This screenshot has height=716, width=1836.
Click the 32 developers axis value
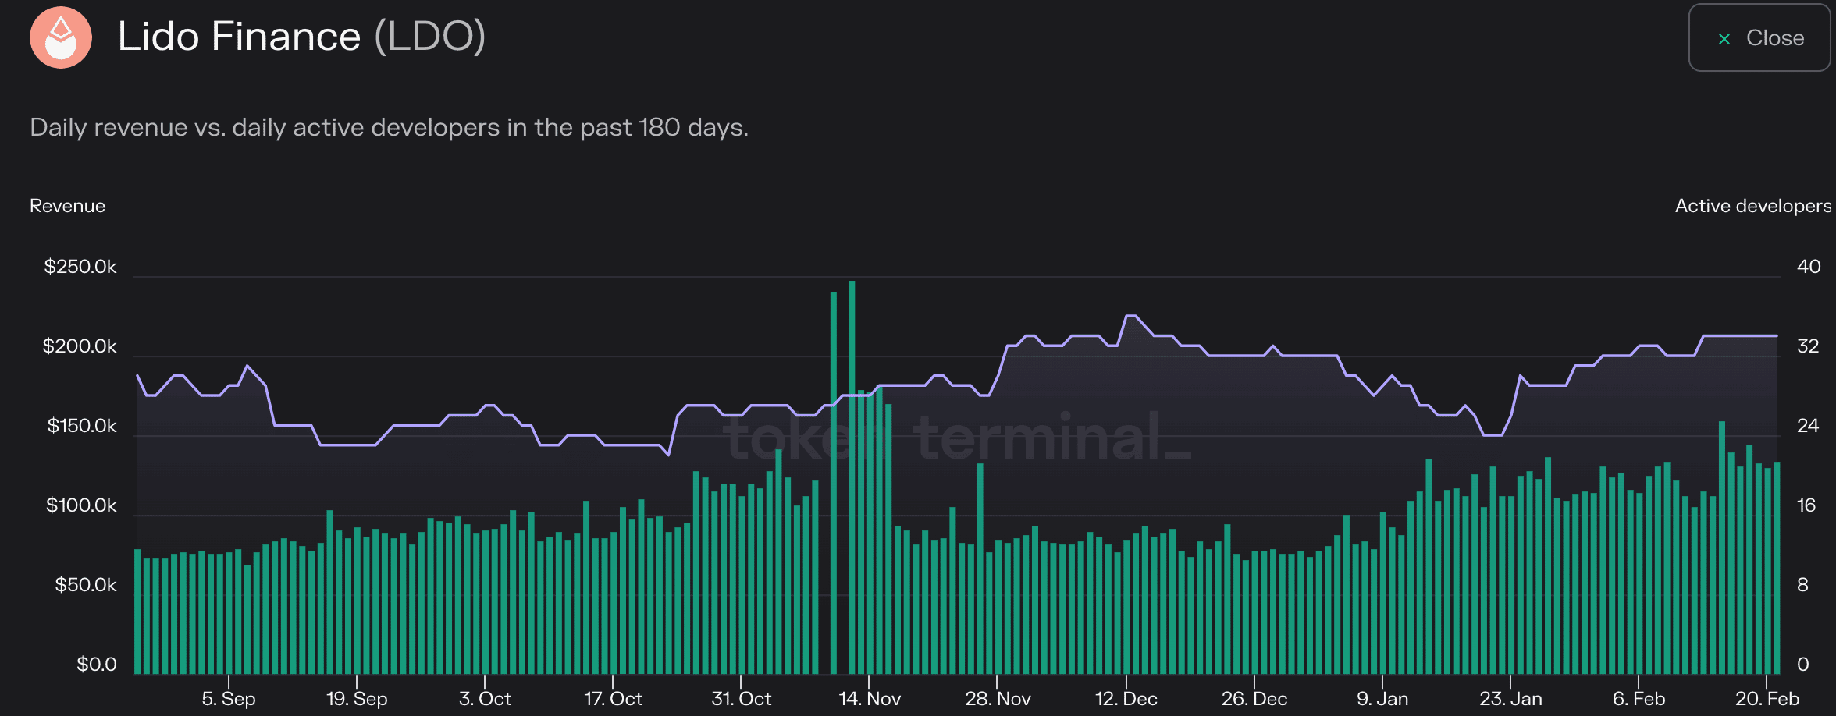click(1808, 346)
